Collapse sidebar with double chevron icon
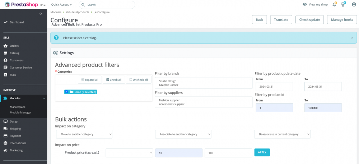The image size is (359, 164). click(x=41, y=14)
